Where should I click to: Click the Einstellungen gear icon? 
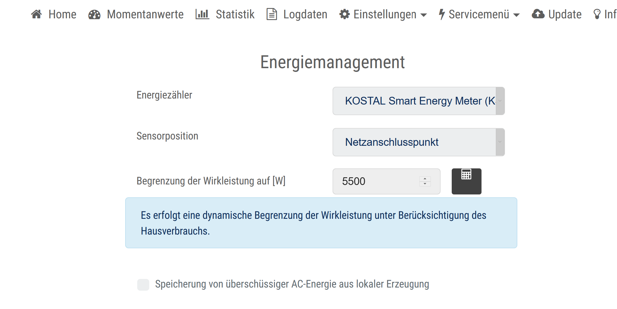coord(345,14)
